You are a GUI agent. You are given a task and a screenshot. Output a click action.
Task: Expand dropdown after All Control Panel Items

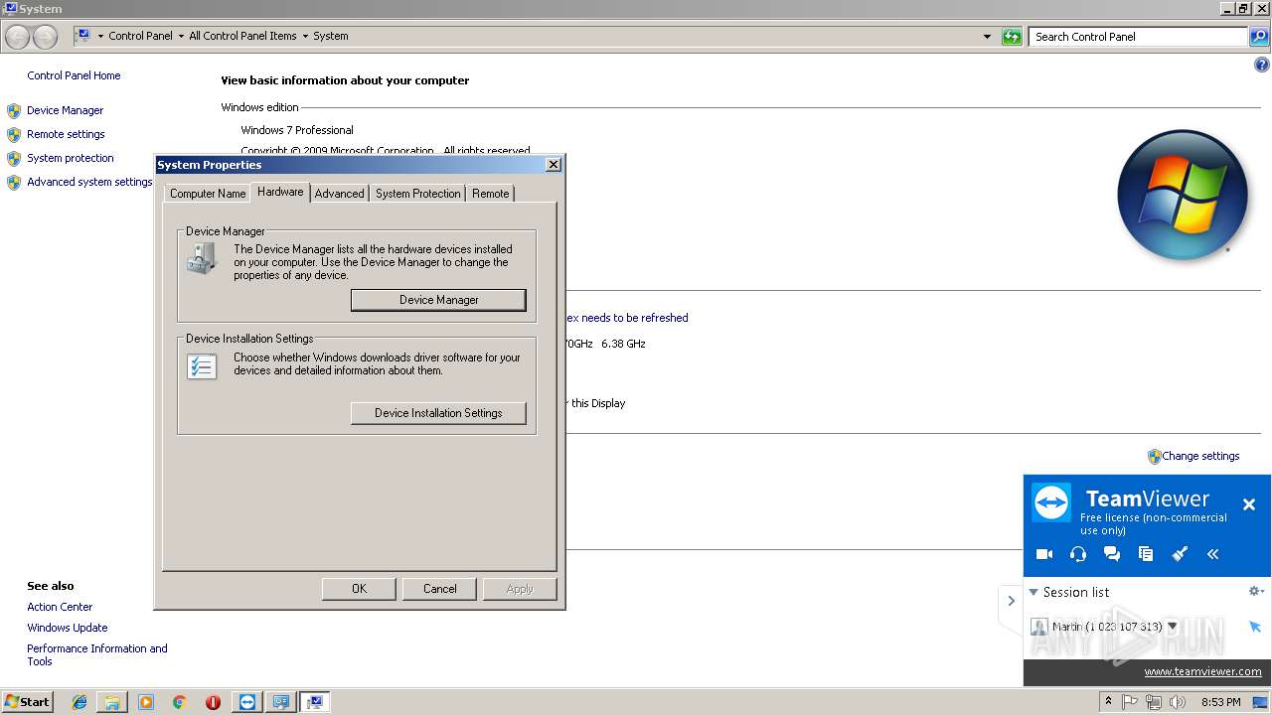pos(305,36)
